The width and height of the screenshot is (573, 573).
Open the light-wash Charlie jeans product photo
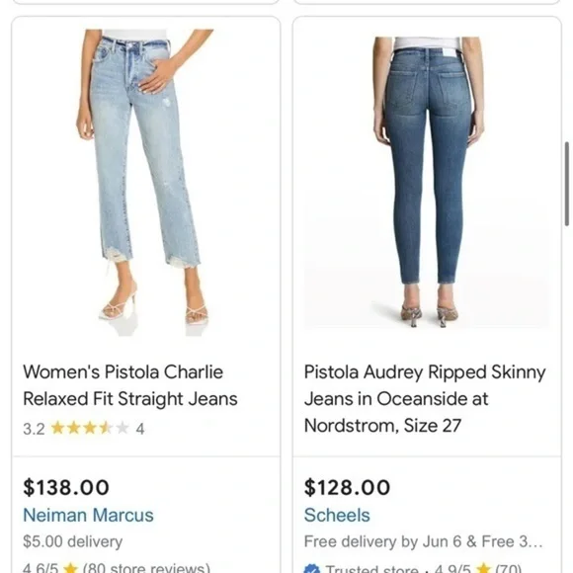click(145, 183)
